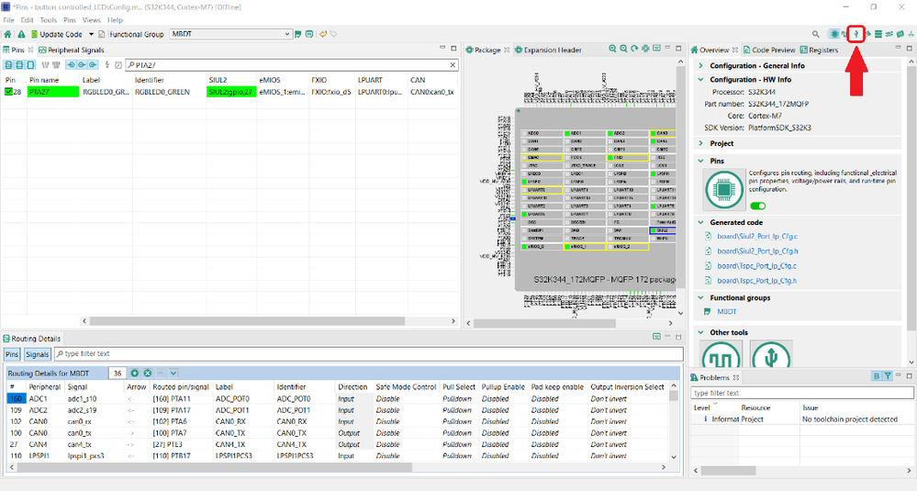Open the Clocks tool waveform icon
The height and width of the screenshot is (491, 917).
(844, 34)
